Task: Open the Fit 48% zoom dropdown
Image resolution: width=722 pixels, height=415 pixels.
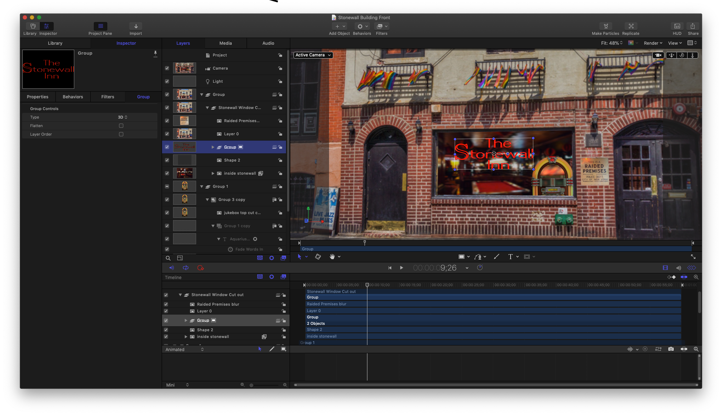Action: pos(611,43)
